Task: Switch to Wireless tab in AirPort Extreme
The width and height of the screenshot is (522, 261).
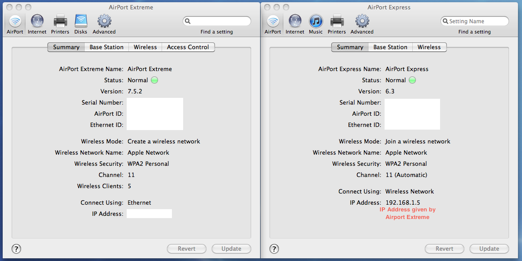Action: (x=145, y=47)
